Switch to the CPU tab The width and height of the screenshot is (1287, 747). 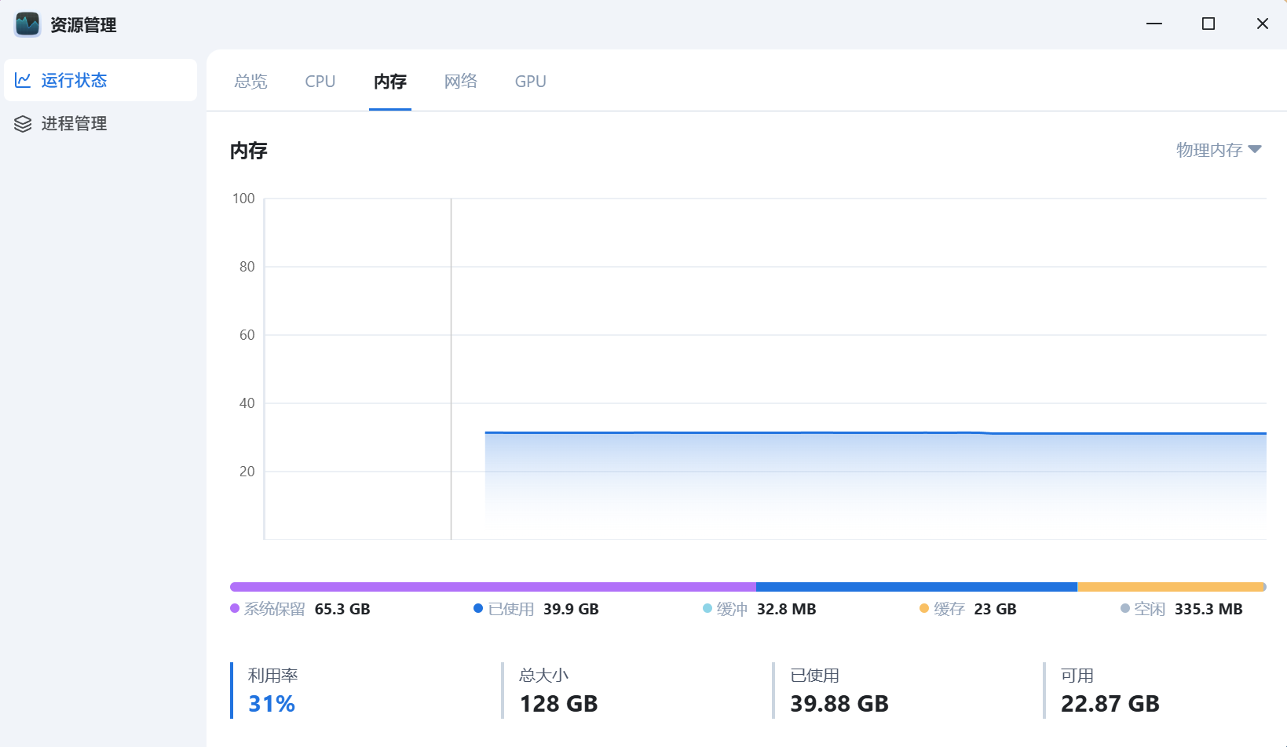(320, 82)
